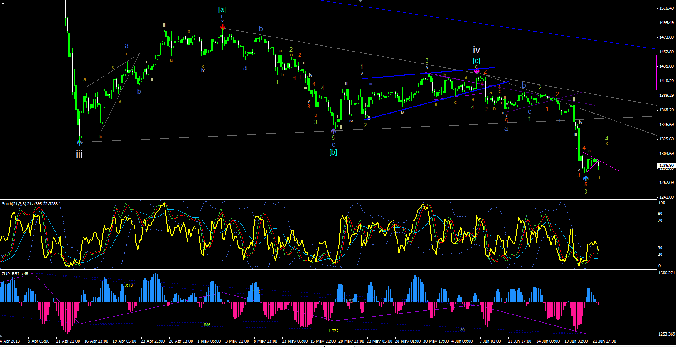Select the blue up arrow at the June low
The image size is (676, 347).
pyautogui.click(x=586, y=177)
